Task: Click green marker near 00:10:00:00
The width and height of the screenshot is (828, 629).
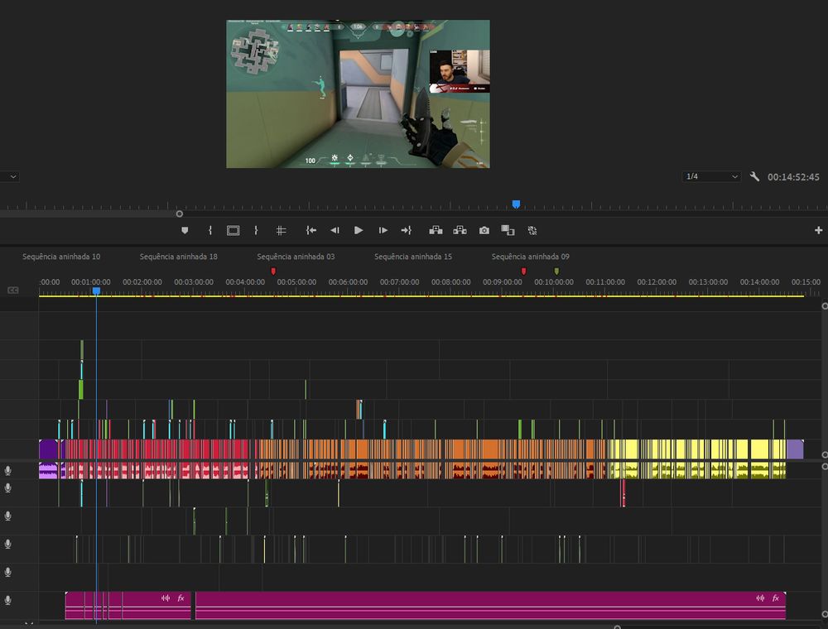Action: 556,271
